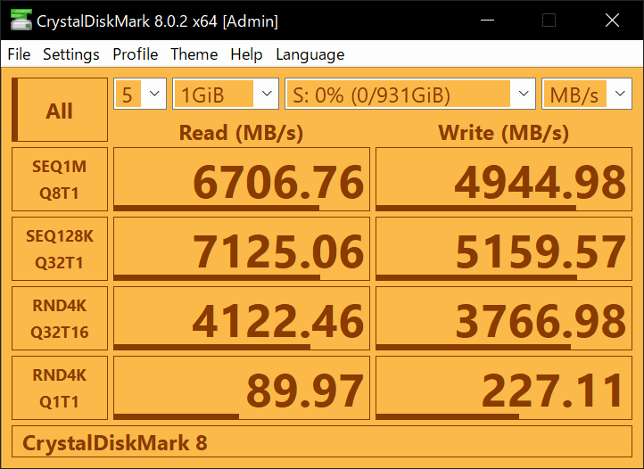Click the RND4K Q32T16 read value 4122.46
This screenshot has width=644, height=469.
[x=242, y=318]
